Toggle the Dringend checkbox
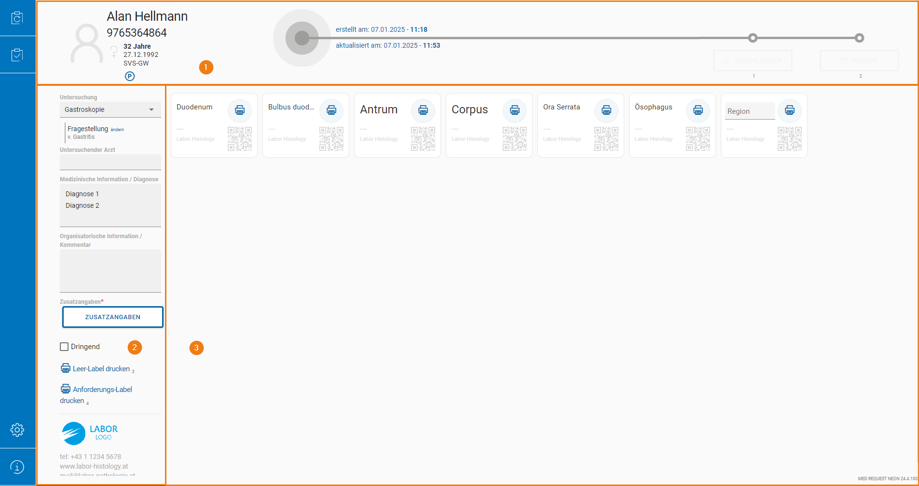Viewport: 919px width, 486px height. [x=64, y=347]
